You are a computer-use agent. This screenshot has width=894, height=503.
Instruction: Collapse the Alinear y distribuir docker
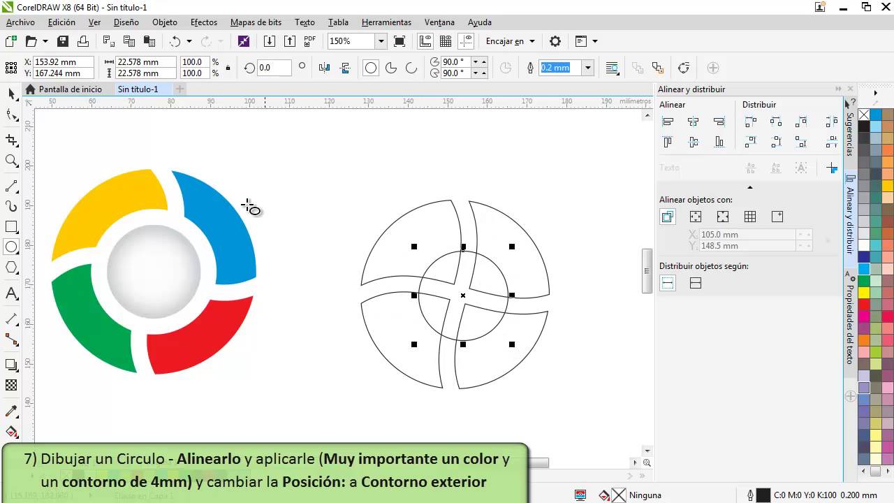(838, 89)
